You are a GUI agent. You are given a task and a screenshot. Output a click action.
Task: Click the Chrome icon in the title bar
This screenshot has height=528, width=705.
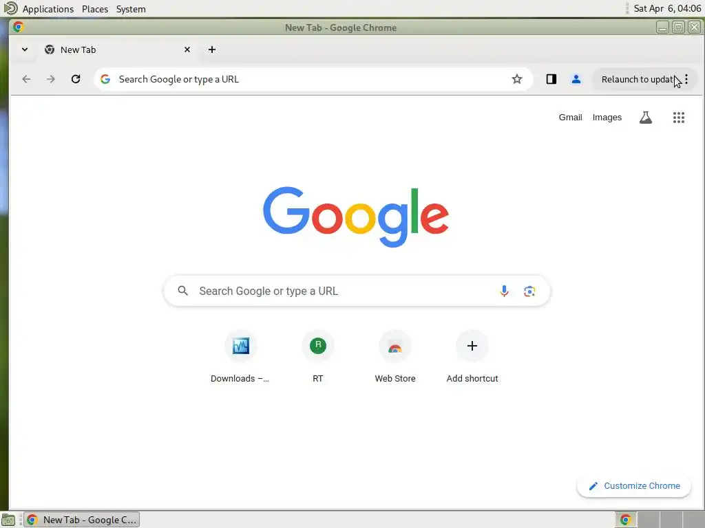pos(18,27)
